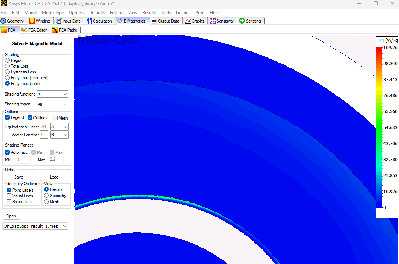Select the FEA sub-tab

(x=9, y=30)
